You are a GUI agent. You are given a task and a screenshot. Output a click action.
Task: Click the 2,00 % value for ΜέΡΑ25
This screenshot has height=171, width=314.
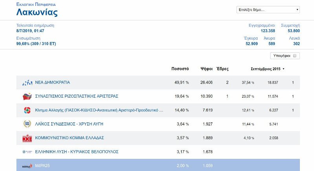pyautogui.click(x=183, y=166)
